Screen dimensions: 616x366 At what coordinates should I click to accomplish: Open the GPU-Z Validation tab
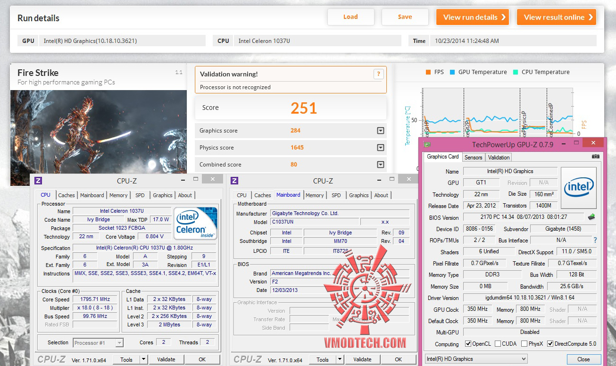499,158
